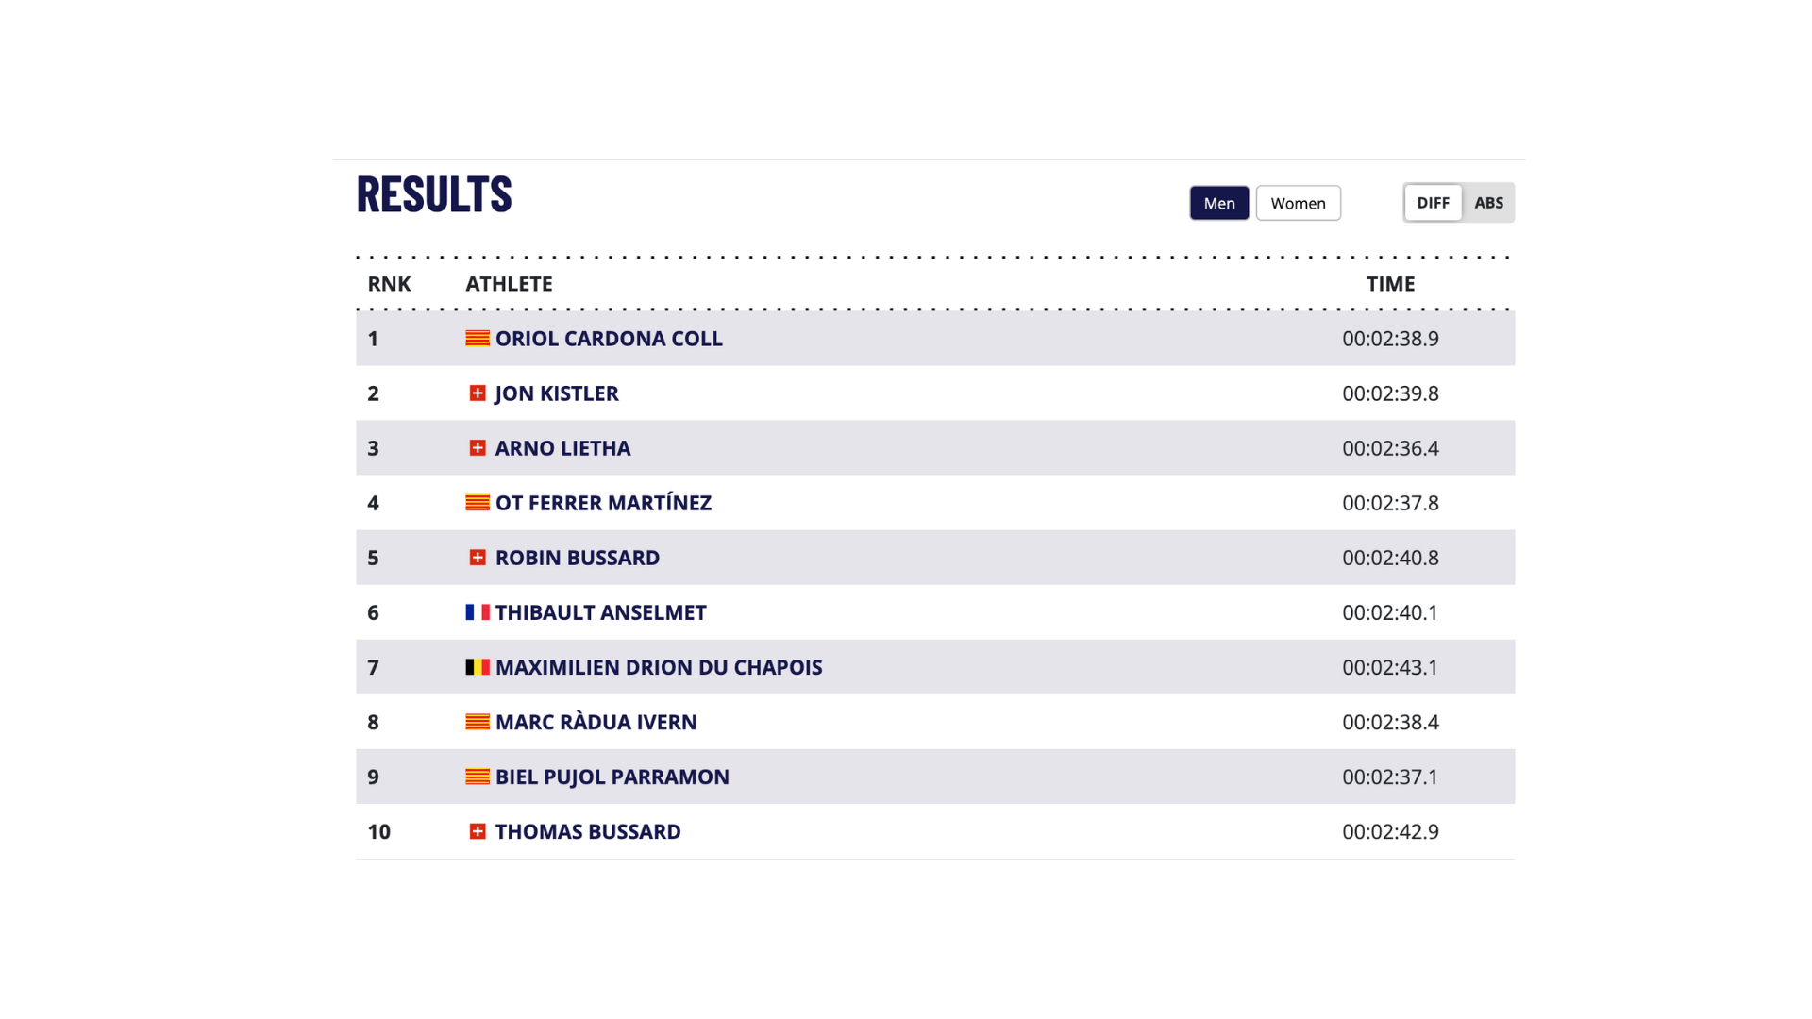Show the Women results
The image size is (1812, 1019).
(1298, 203)
